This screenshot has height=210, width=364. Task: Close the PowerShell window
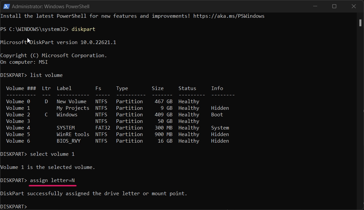tap(353, 7)
